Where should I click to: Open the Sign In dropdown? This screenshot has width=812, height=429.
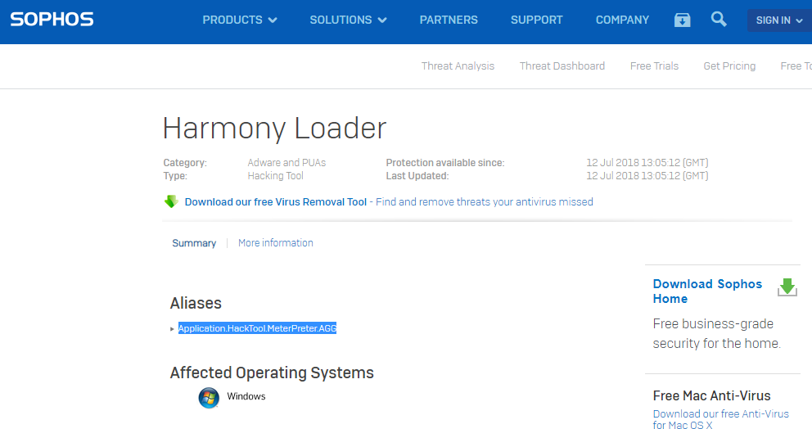pyautogui.click(x=779, y=20)
